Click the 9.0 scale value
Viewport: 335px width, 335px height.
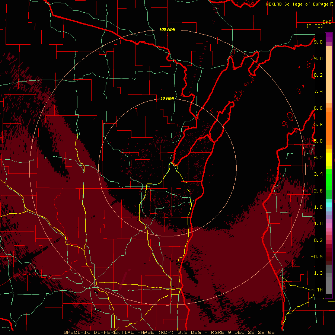click(318, 58)
